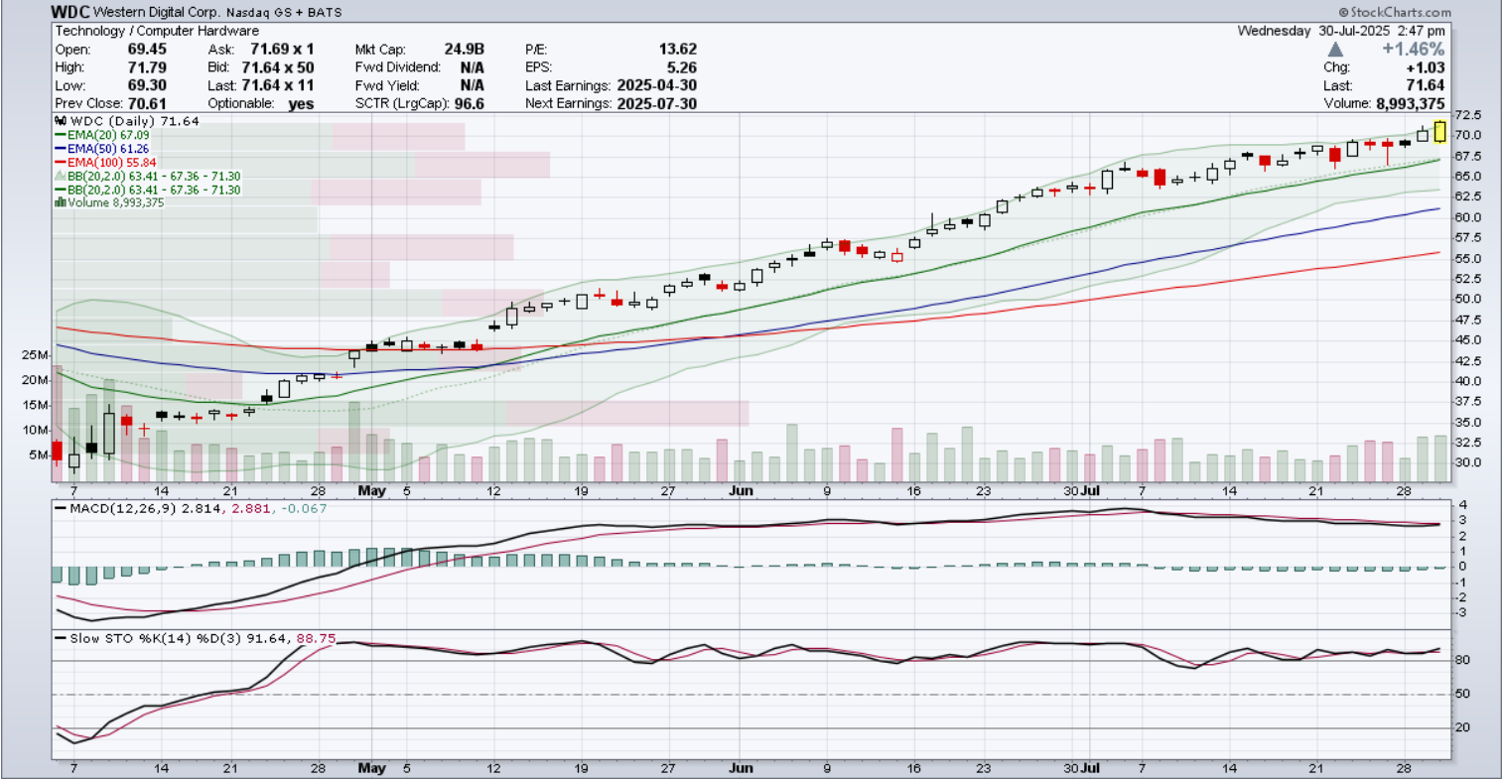Image resolution: width=1502 pixels, height=779 pixels.
Task: Click the 80 level on the stochastic axis
Action: point(1463,660)
